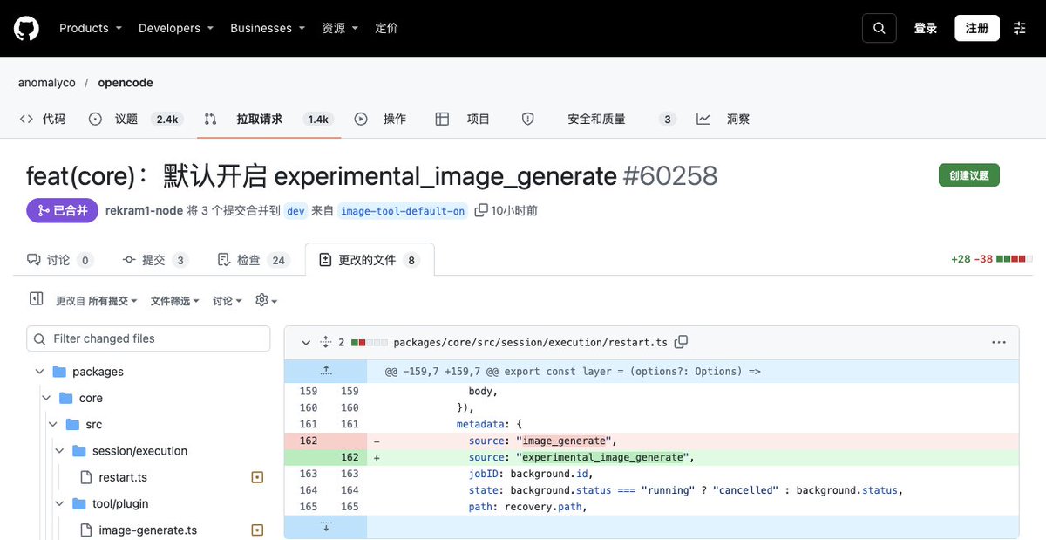Collapse the core folder
This screenshot has width=1046, height=540.
coord(46,398)
